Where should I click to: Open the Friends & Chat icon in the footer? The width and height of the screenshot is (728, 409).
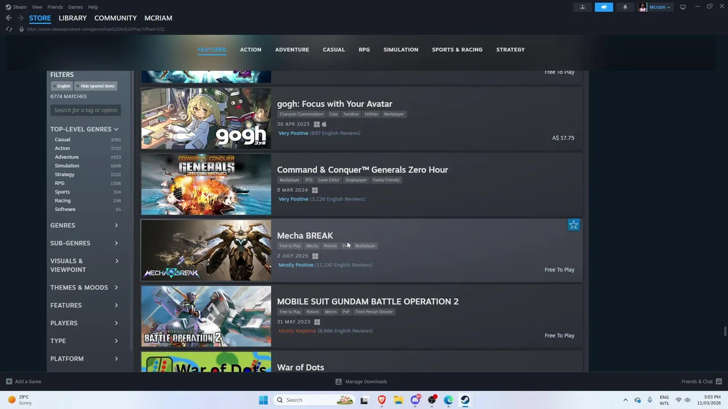tap(719, 382)
